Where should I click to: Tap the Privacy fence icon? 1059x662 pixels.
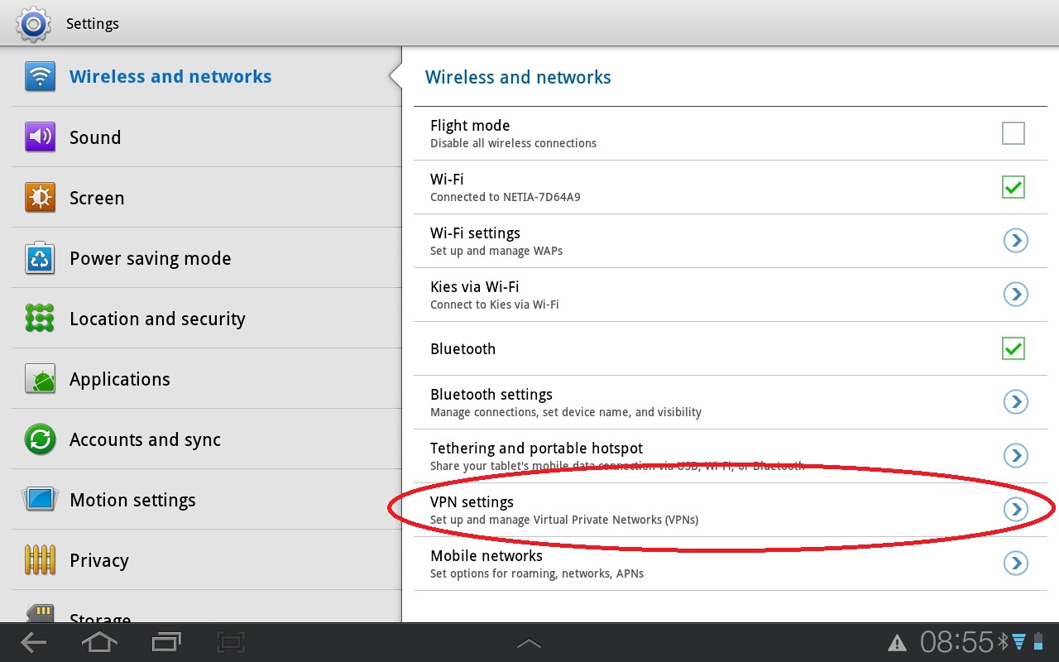click(40, 560)
